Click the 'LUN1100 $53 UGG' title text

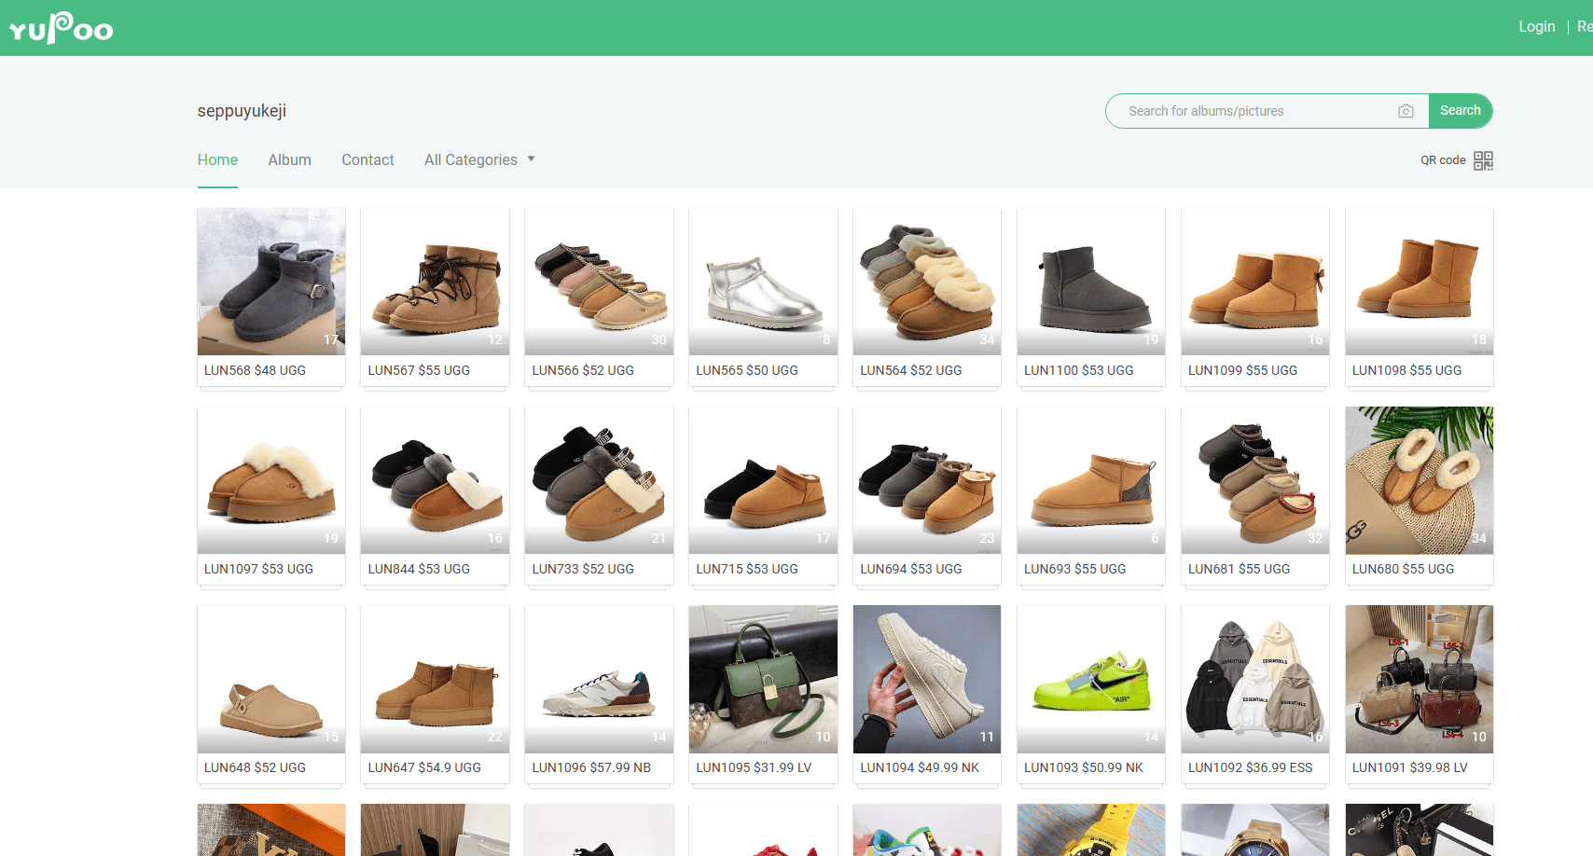[x=1079, y=370]
